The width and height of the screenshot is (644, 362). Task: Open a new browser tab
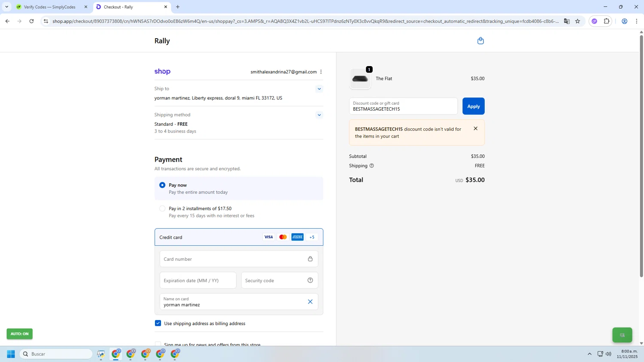[178, 7]
